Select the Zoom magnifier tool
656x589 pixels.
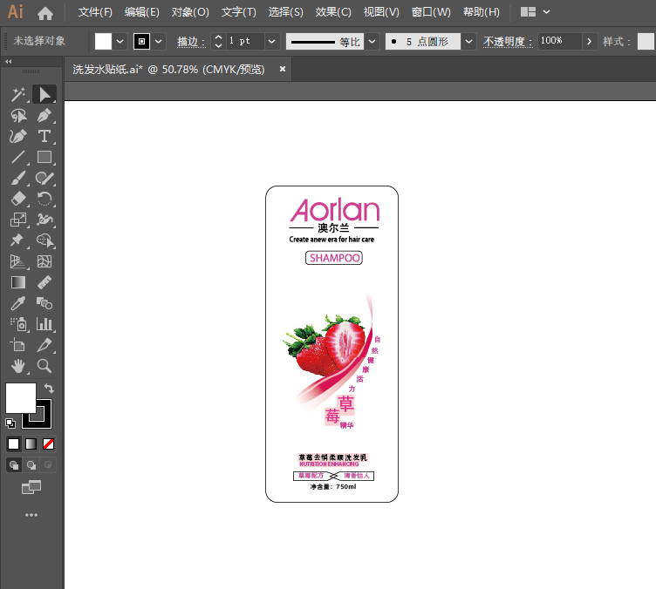point(44,366)
